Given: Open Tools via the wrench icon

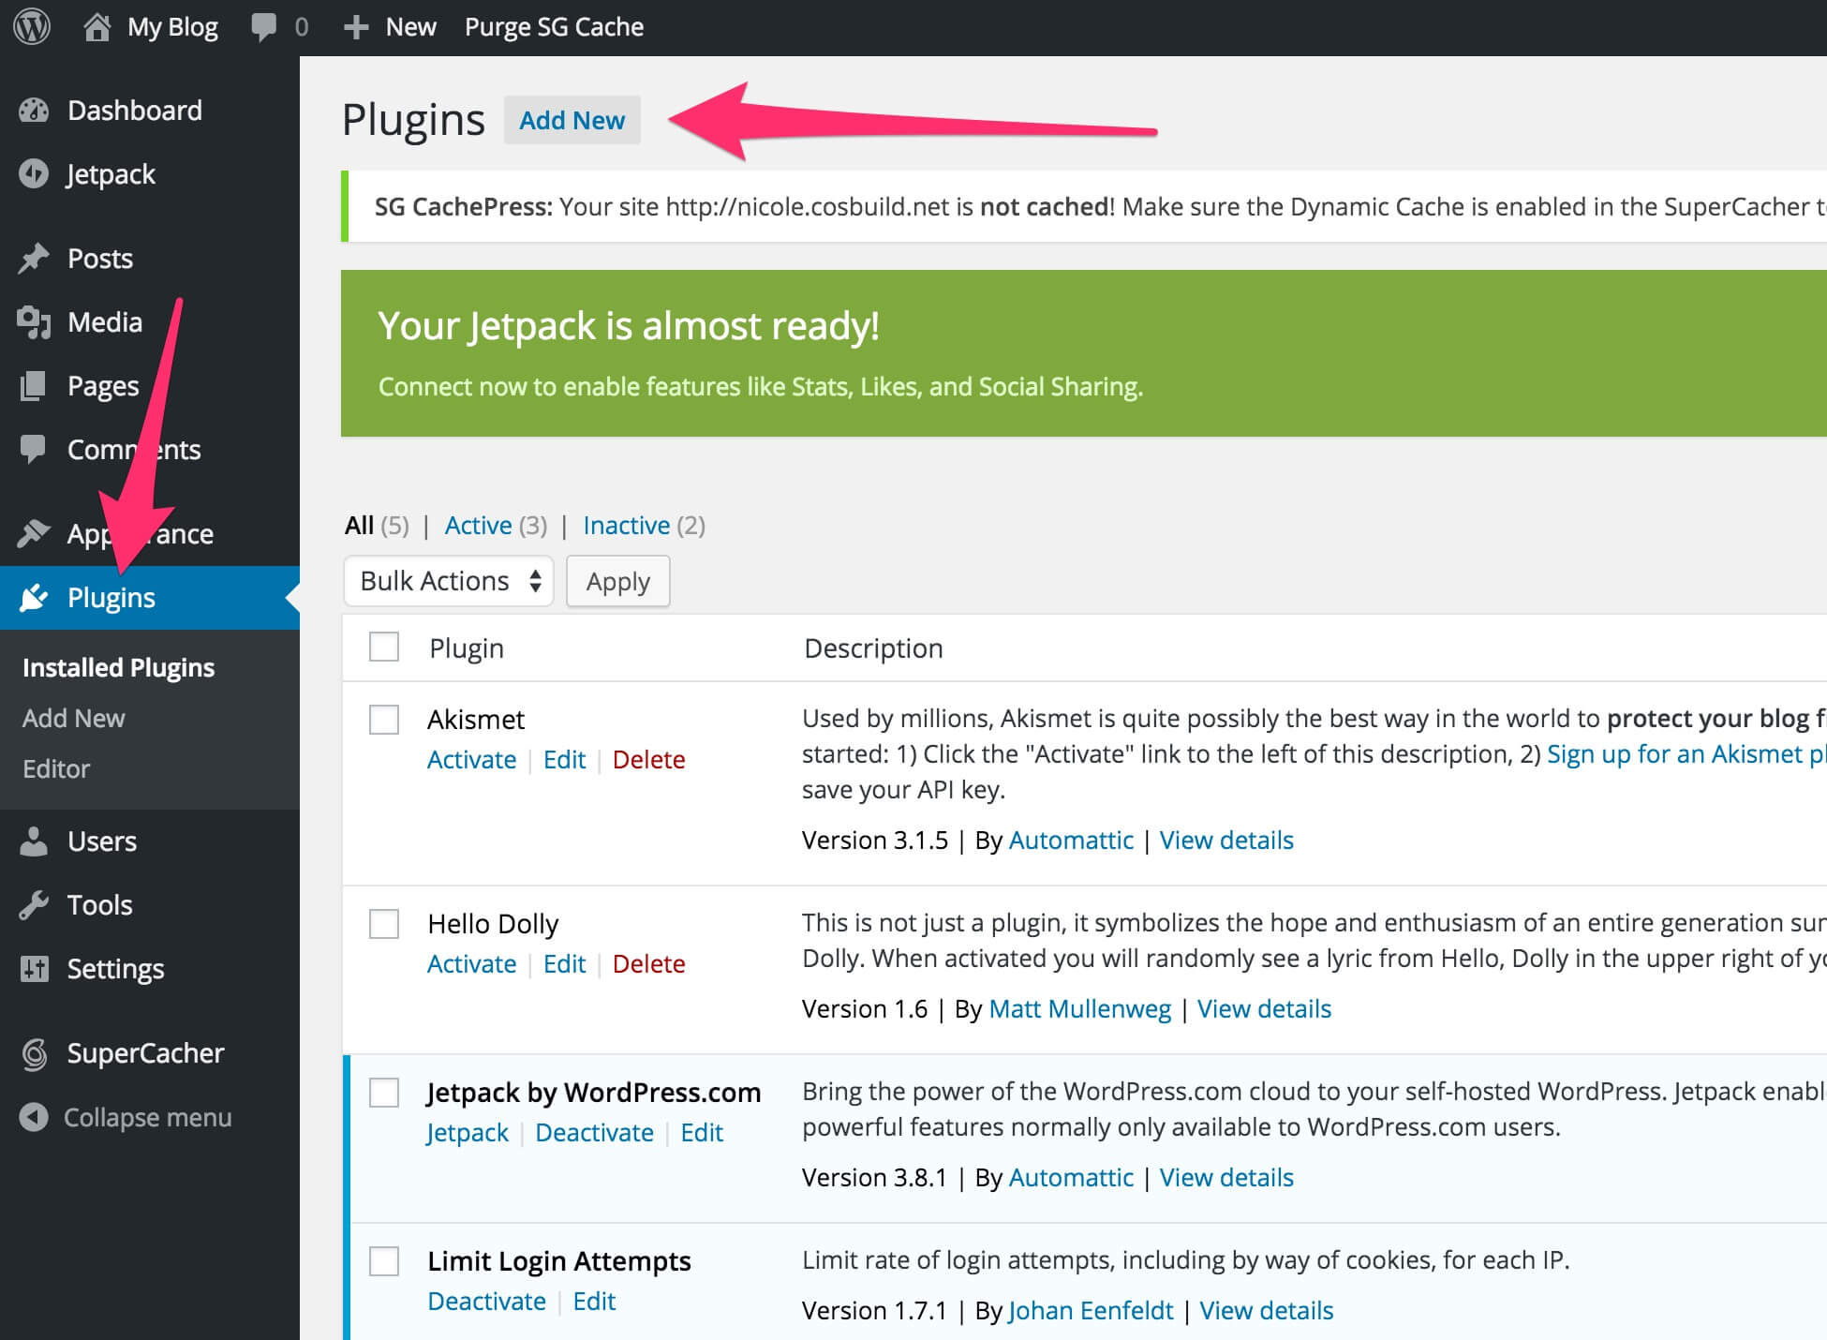Looking at the screenshot, I should [34, 904].
